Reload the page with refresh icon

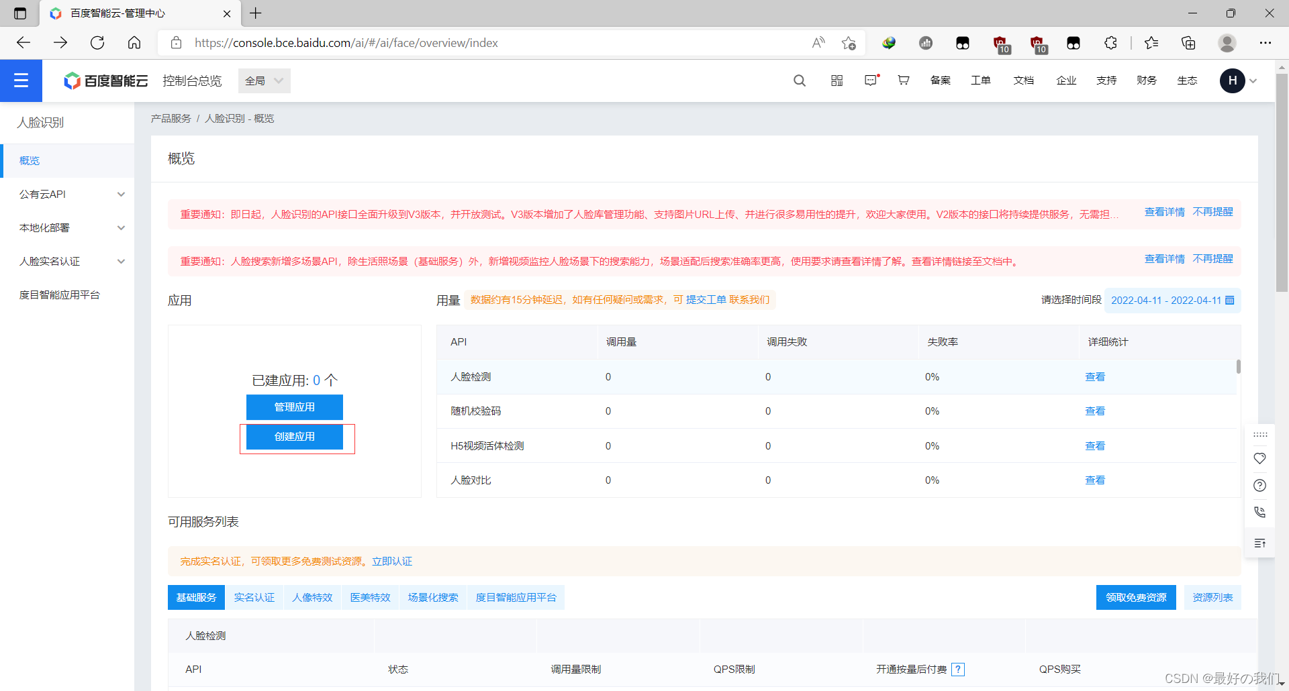97,43
